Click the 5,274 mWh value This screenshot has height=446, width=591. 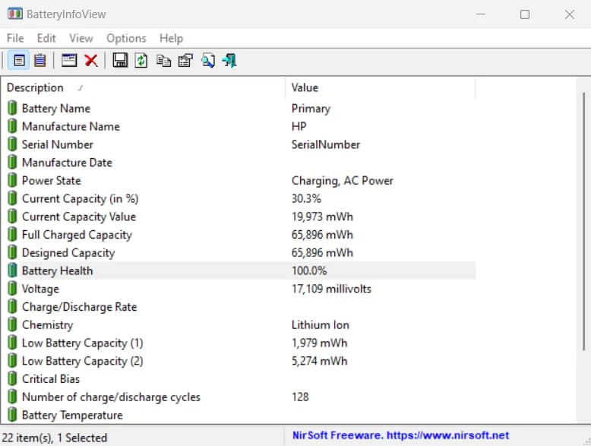319,361
